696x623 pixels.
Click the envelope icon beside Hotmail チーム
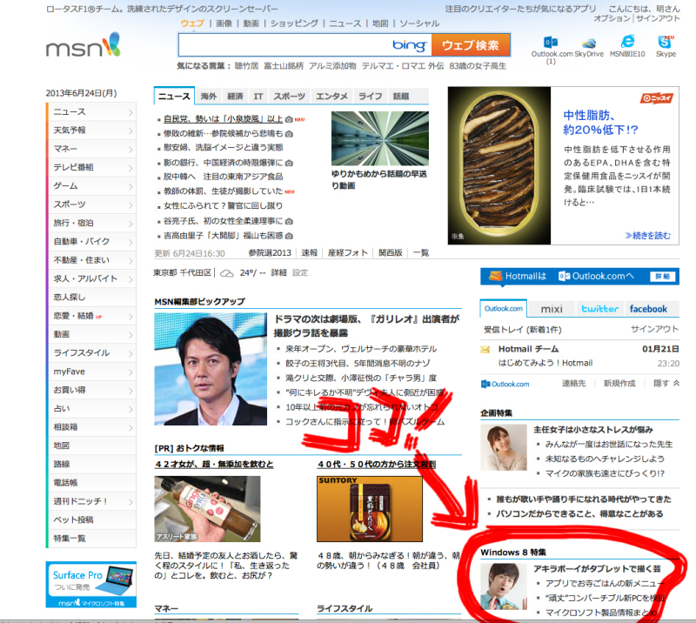tap(486, 350)
